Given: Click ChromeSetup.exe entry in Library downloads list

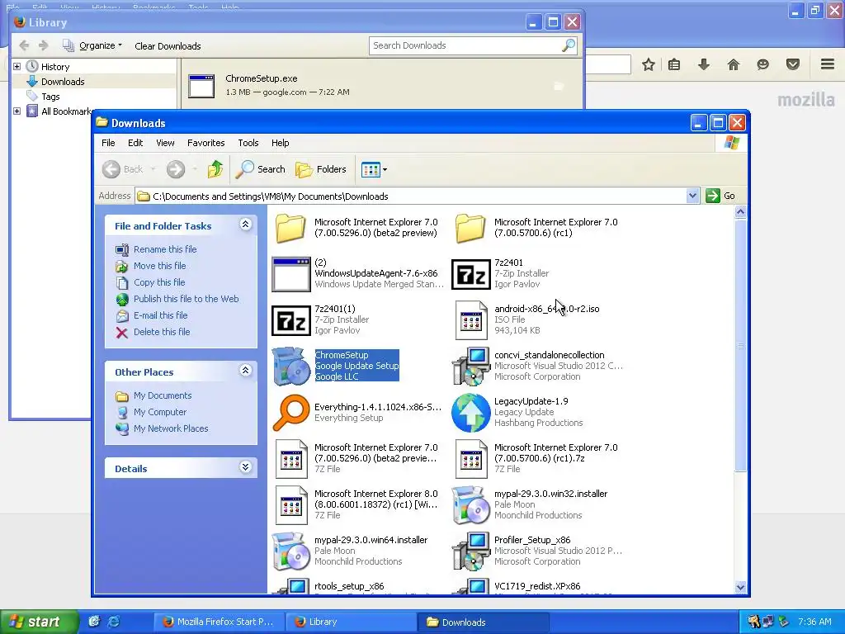Looking at the screenshot, I should [382, 85].
